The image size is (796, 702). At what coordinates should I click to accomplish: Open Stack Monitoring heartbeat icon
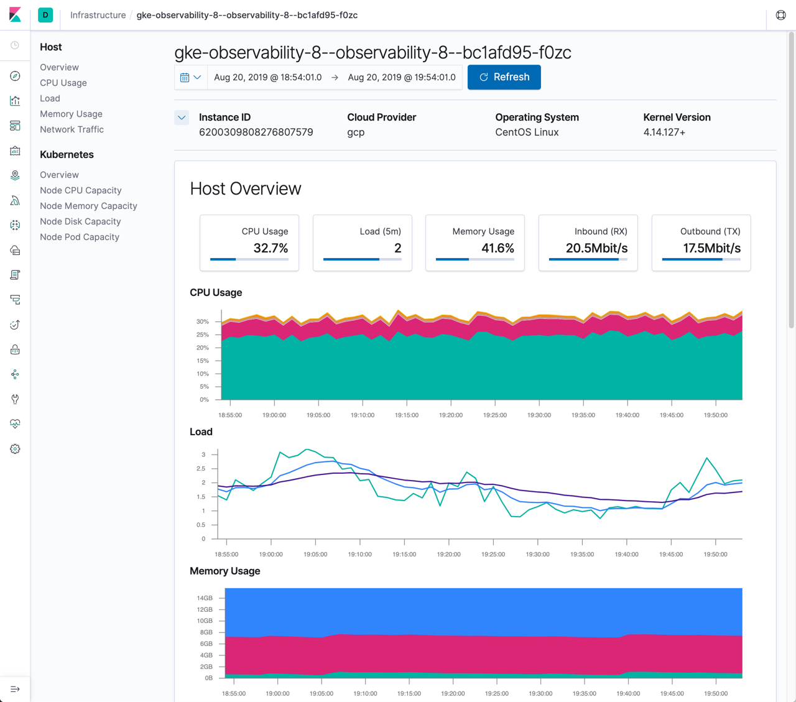(15, 423)
